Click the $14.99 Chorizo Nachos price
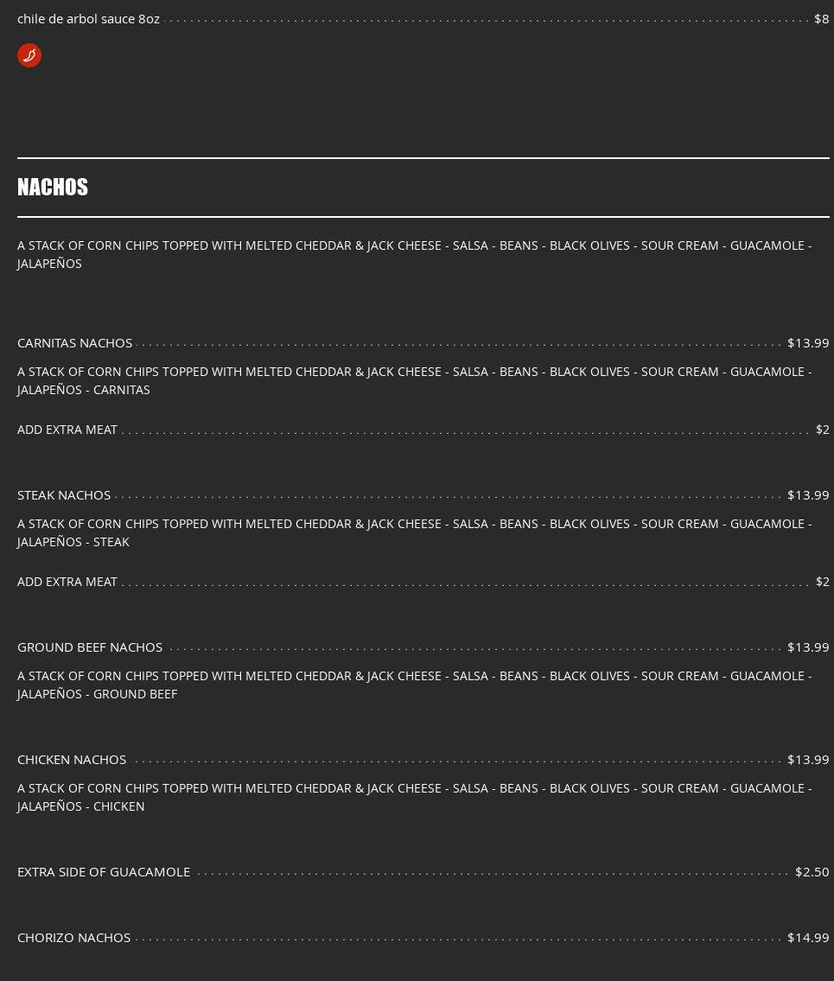The image size is (834, 981). [807, 938]
